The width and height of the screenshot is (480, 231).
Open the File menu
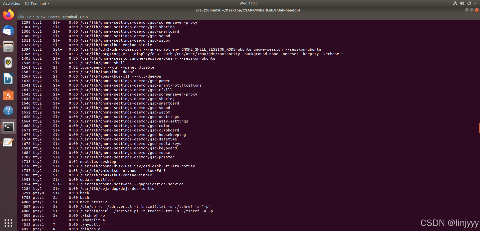(x=21, y=17)
